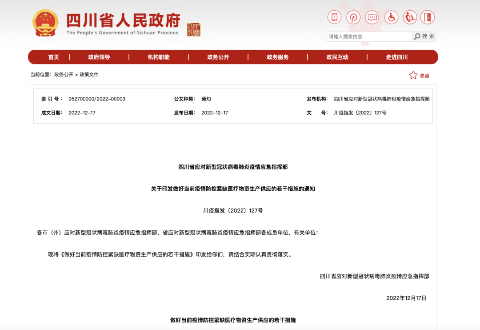Click the circular P-shaped icon

[353, 17]
